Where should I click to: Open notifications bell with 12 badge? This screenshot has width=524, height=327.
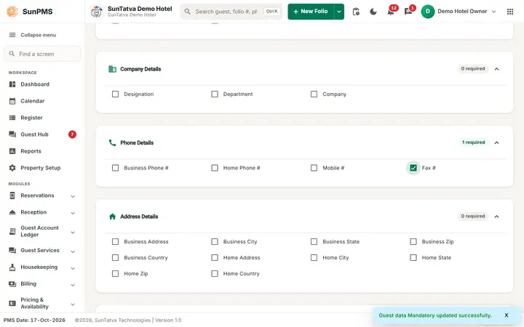pyautogui.click(x=391, y=12)
